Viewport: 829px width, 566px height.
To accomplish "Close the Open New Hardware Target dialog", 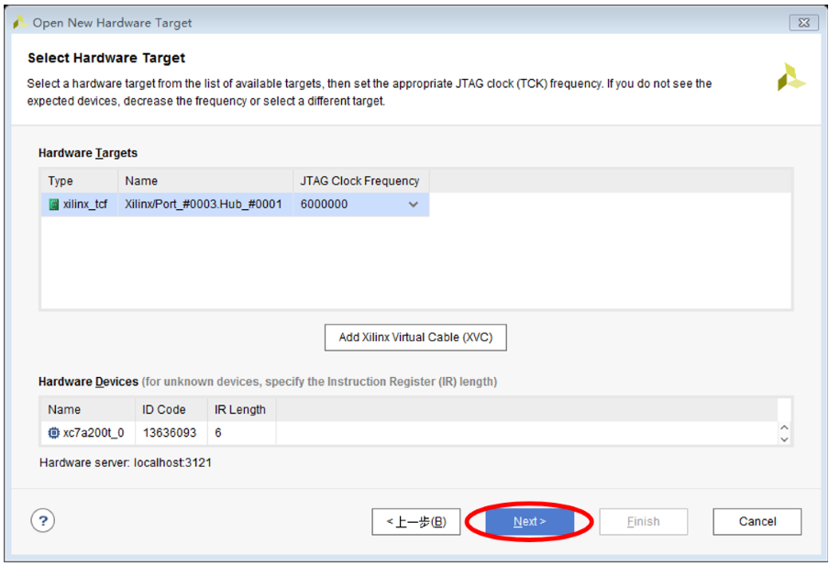I will [803, 22].
